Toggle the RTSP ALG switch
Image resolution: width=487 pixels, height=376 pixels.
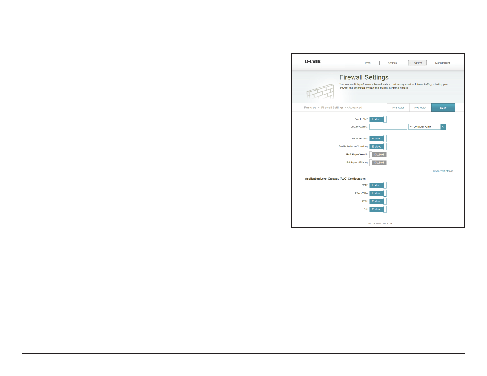(378, 201)
